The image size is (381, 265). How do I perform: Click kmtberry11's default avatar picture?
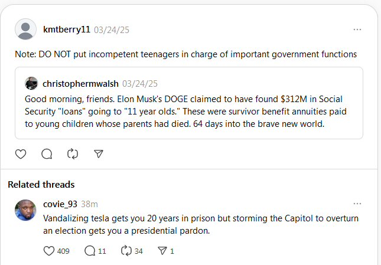click(x=26, y=30)
